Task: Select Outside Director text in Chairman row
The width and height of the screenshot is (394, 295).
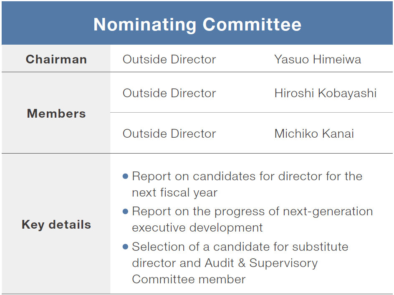Action: (169, 59)
